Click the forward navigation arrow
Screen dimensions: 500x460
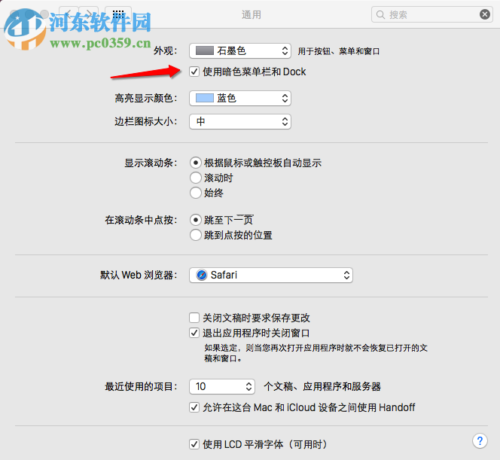coord(89,14)
